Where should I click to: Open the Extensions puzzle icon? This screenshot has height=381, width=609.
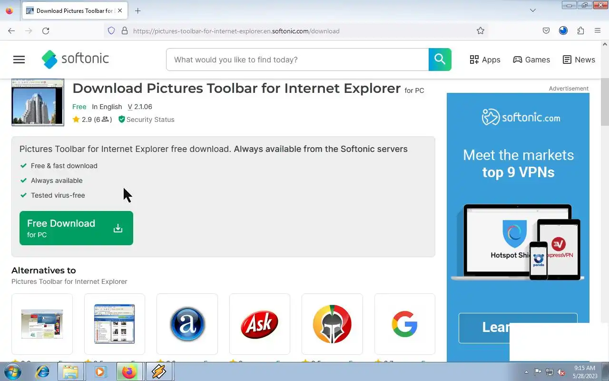point(580,30)
